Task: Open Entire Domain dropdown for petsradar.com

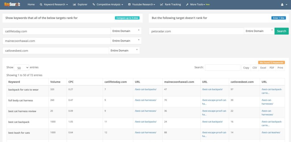Action: [259, 31]
